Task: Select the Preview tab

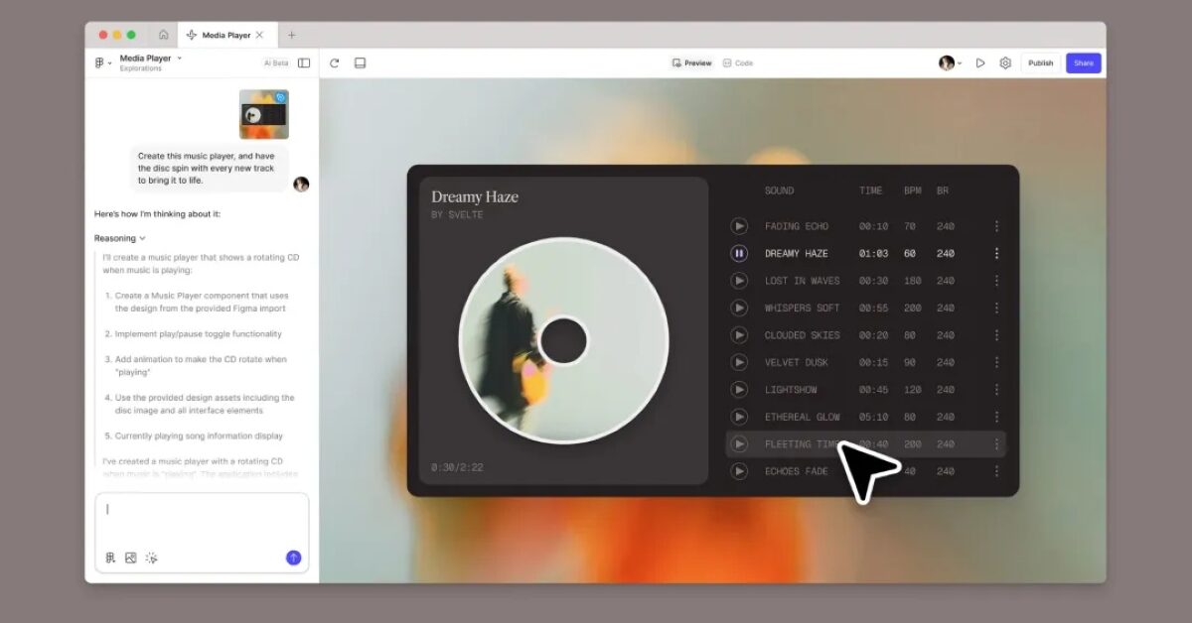Action: (x=691, y=62)
